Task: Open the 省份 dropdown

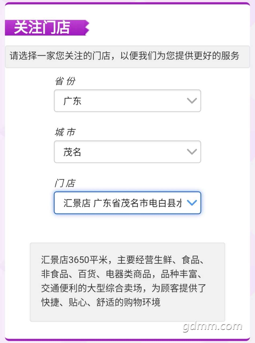Action: [x=127, y=101]
